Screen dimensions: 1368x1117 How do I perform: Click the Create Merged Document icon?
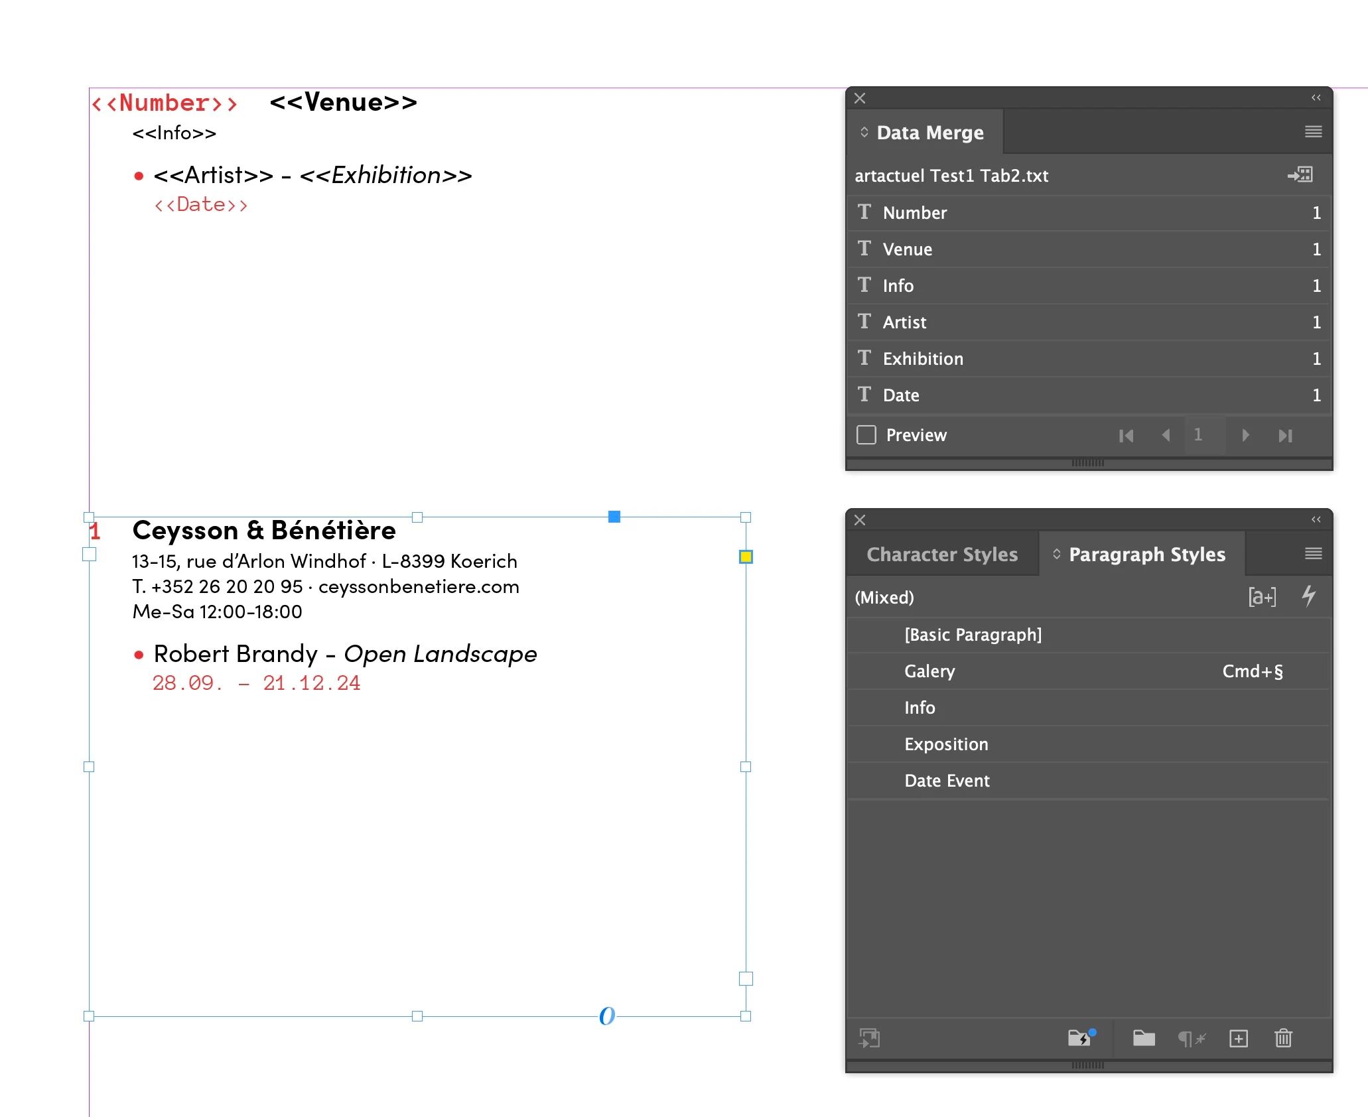1300,175
